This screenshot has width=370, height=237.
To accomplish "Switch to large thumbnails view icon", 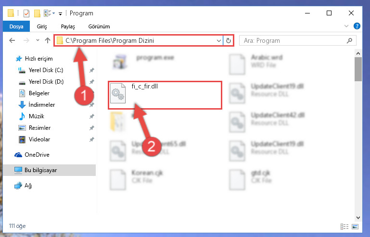I will tap(355, 226).
